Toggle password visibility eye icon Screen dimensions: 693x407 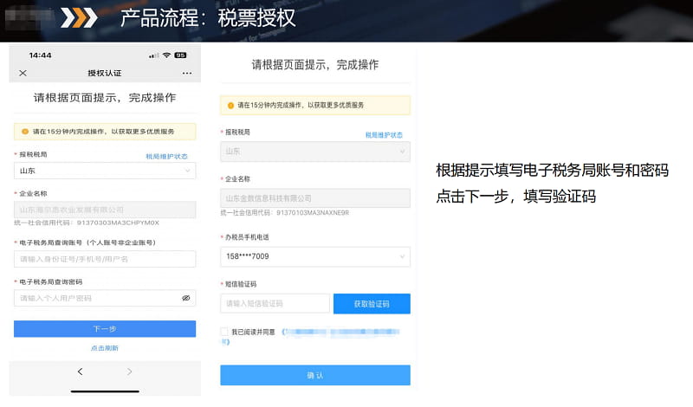click(185, 298)
